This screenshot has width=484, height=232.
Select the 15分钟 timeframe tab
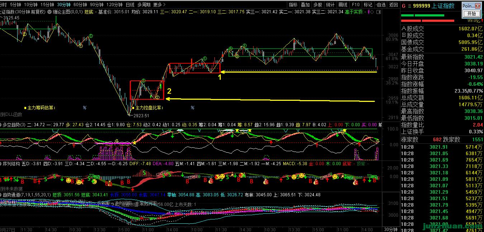click(47, 5)
